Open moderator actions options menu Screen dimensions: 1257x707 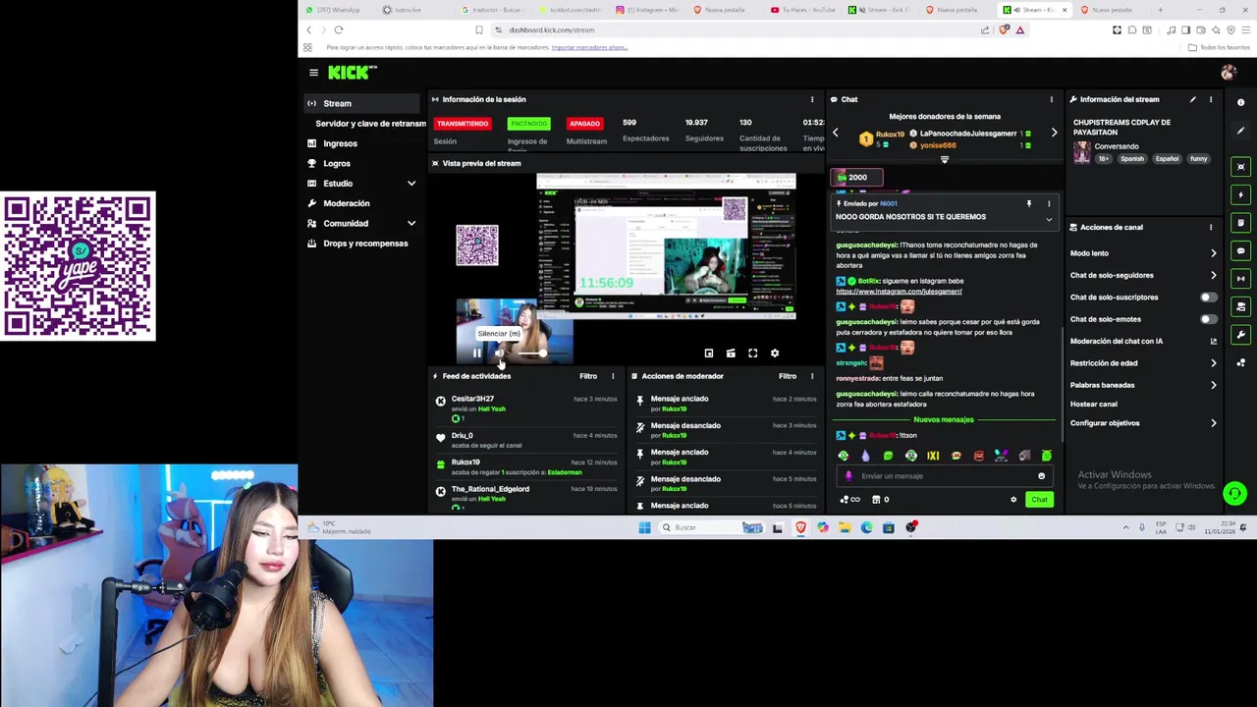coord(811,376)
